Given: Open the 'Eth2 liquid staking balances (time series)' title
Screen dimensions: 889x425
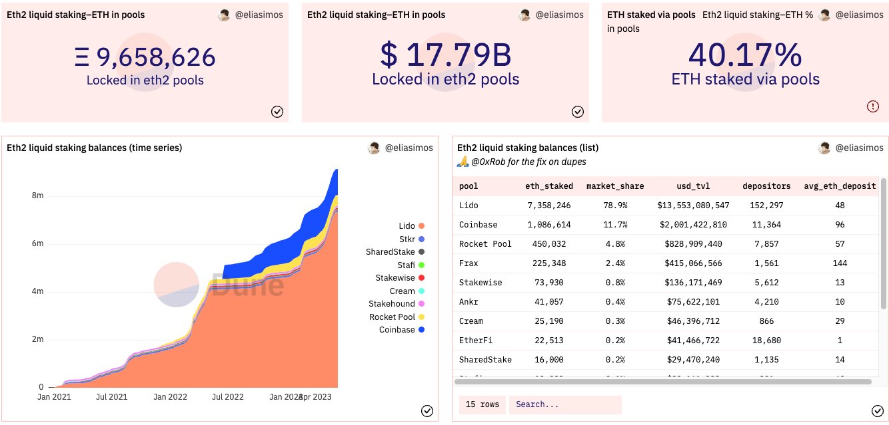Looking at the screenshot, I should [94, 148].
